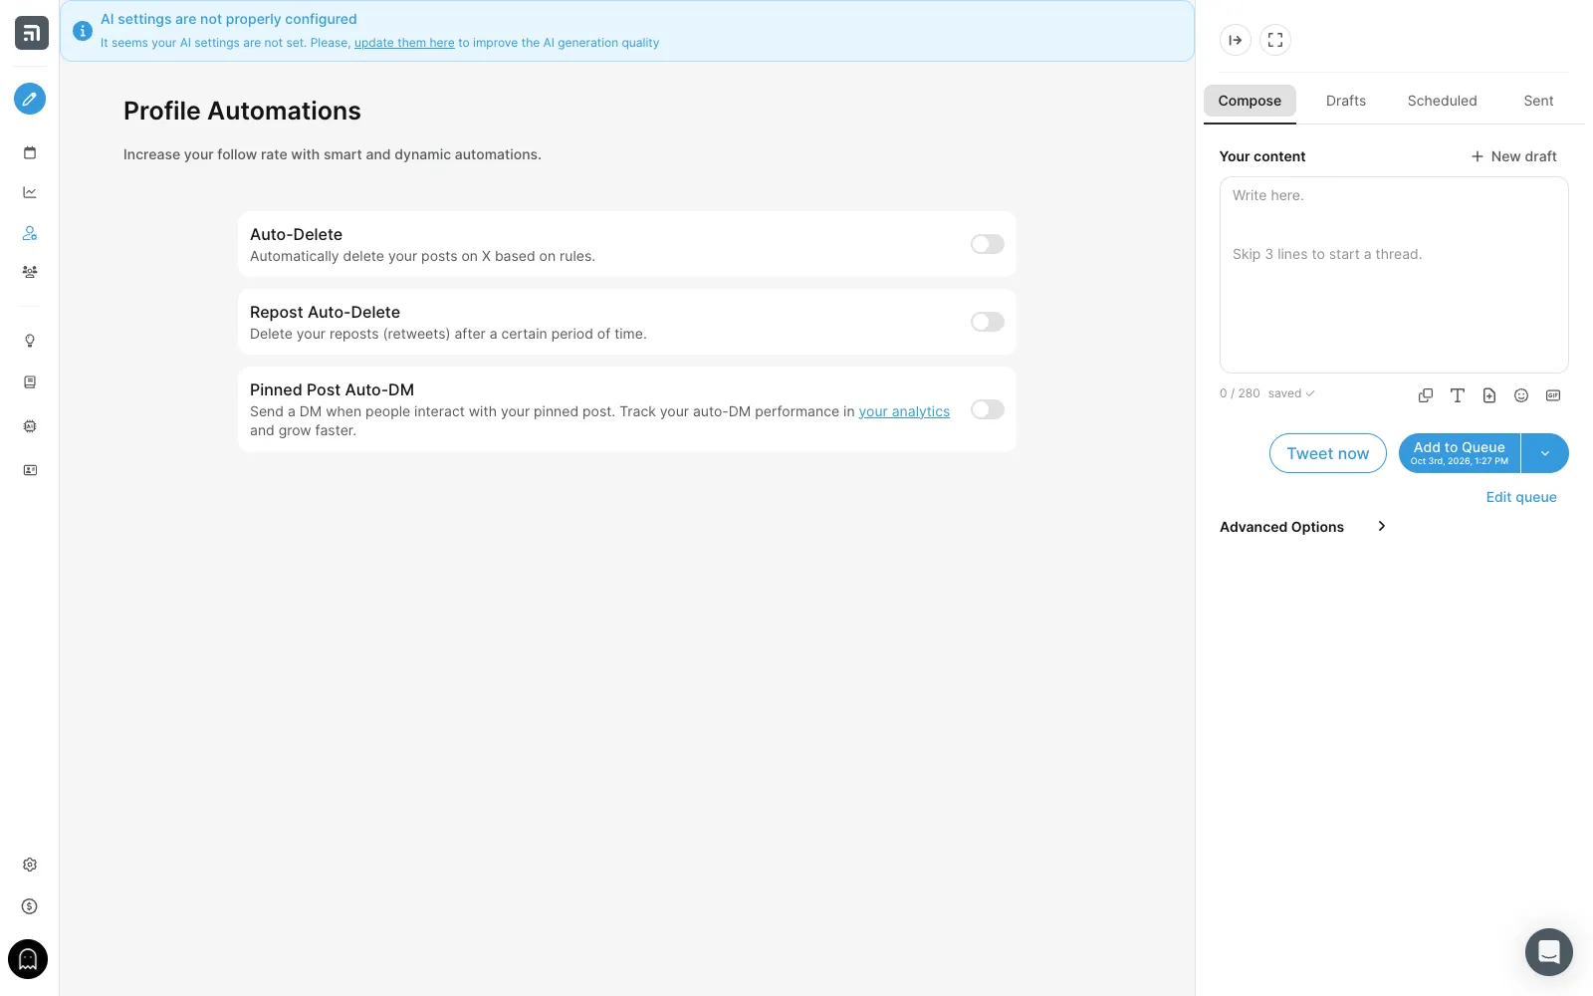Open the Add to Queue dropdown arrow
This screenshot has width=1593, height=996.
pos(1545,453)
